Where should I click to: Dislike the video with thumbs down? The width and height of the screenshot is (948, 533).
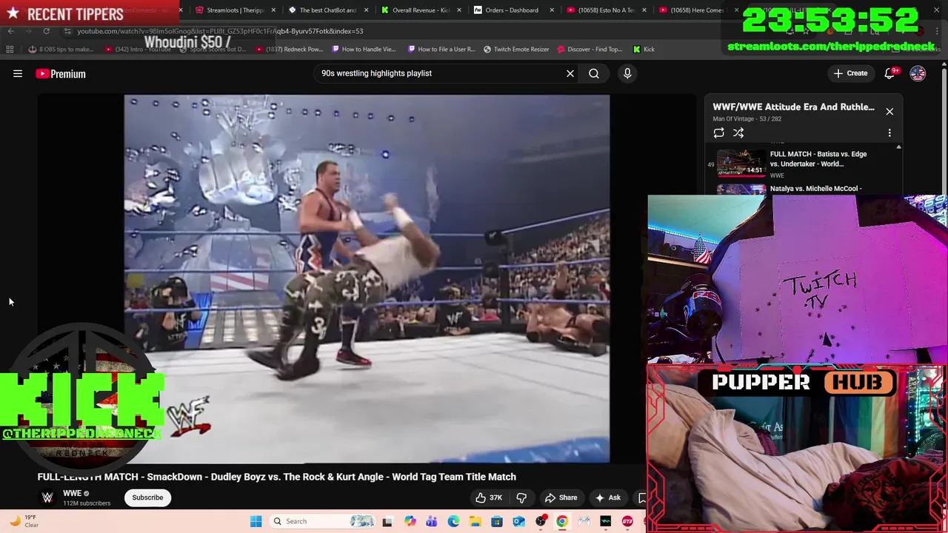point(521,497)
